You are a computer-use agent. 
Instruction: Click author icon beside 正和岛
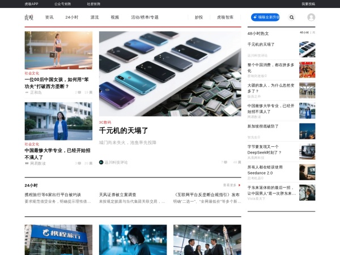(x=27, y=92)
